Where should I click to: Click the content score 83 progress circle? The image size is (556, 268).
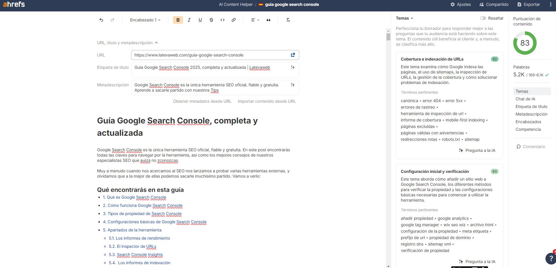(525, 43)
